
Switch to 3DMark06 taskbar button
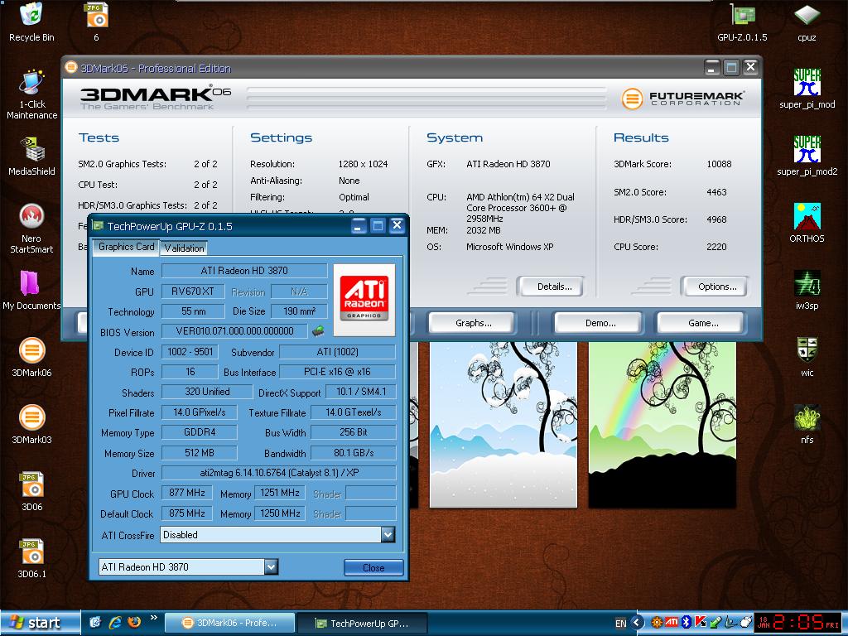229,623
